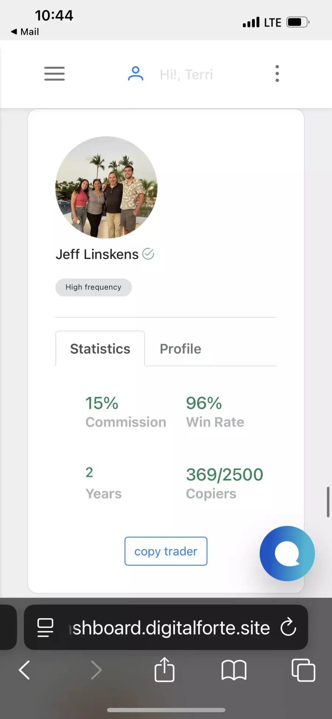Tap Jeff Linskens profile photo
332x719 pixels.
pos(106,188)
